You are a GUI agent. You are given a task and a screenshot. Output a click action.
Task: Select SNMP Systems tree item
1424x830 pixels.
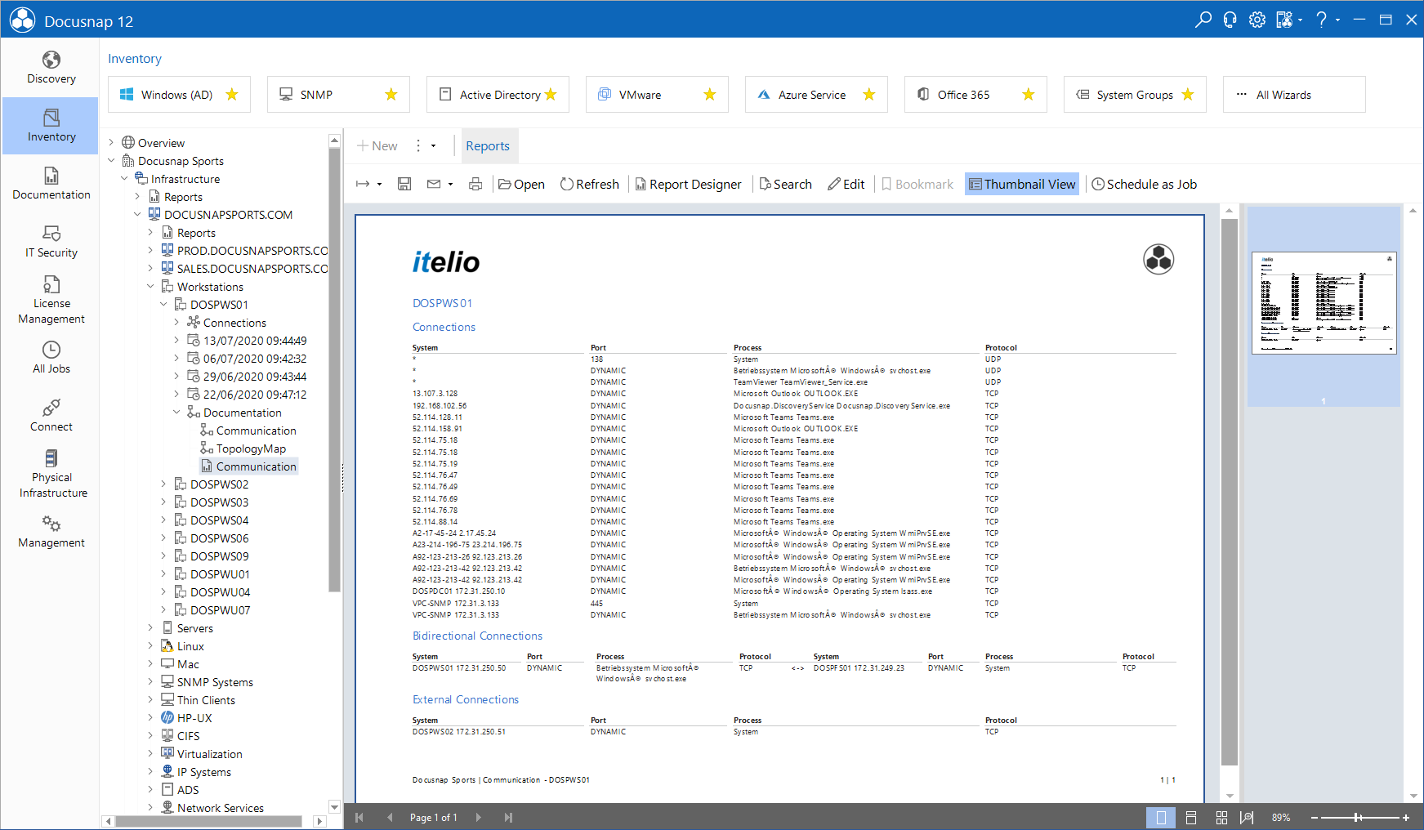[x=215, y=682]
